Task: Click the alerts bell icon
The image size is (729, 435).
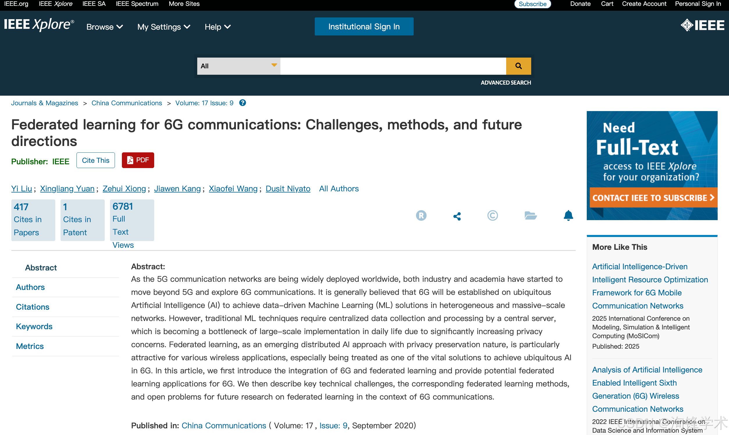Action: pyautogui.click(x=568, y=215)
